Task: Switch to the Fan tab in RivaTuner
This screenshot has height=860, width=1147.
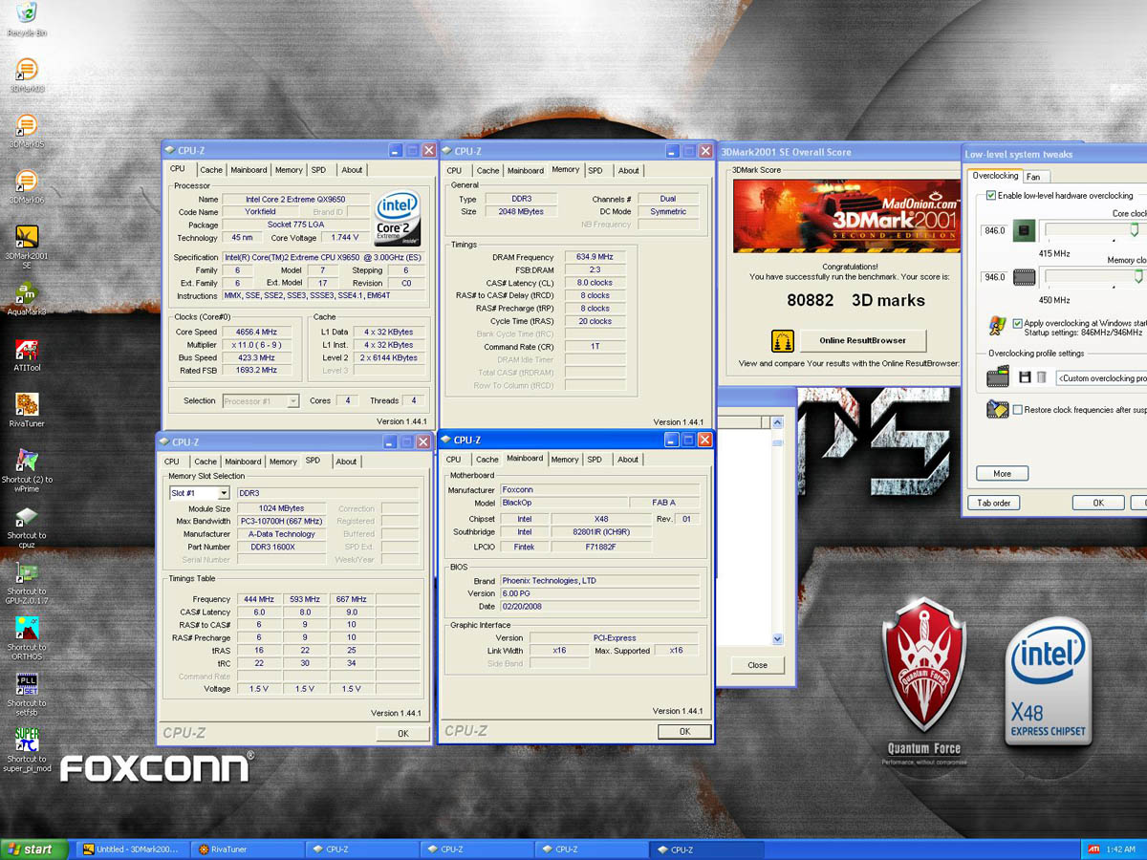Action: [x=1033, y=177]
